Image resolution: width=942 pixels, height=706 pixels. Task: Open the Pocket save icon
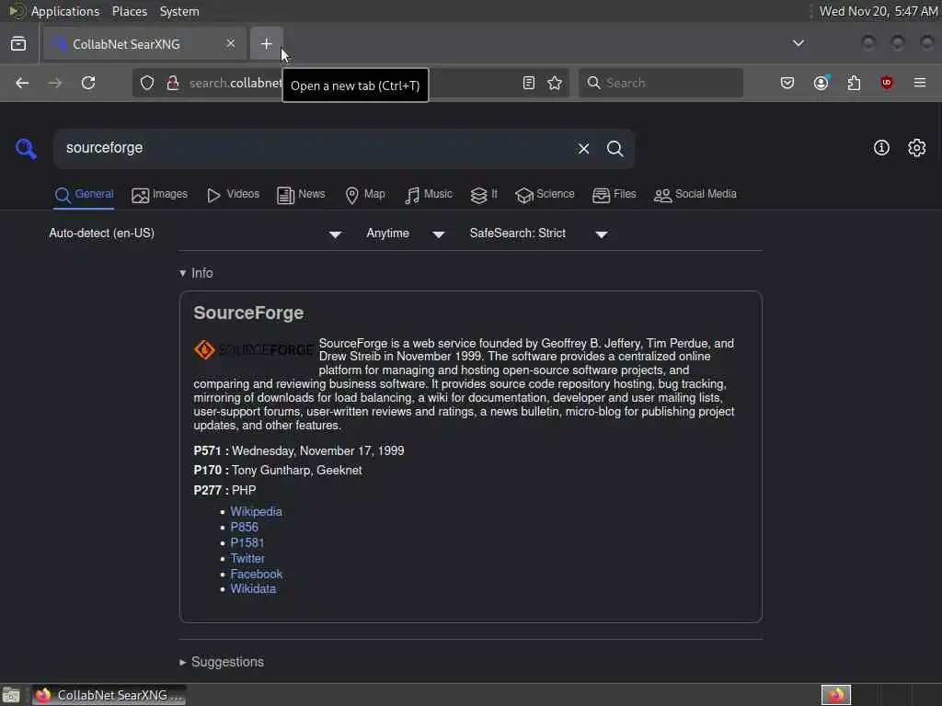point(787,83)
